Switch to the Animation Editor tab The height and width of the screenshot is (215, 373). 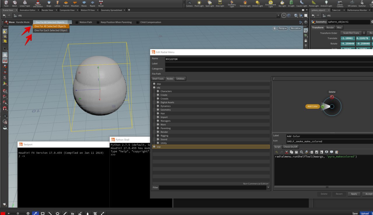point(27,10)
